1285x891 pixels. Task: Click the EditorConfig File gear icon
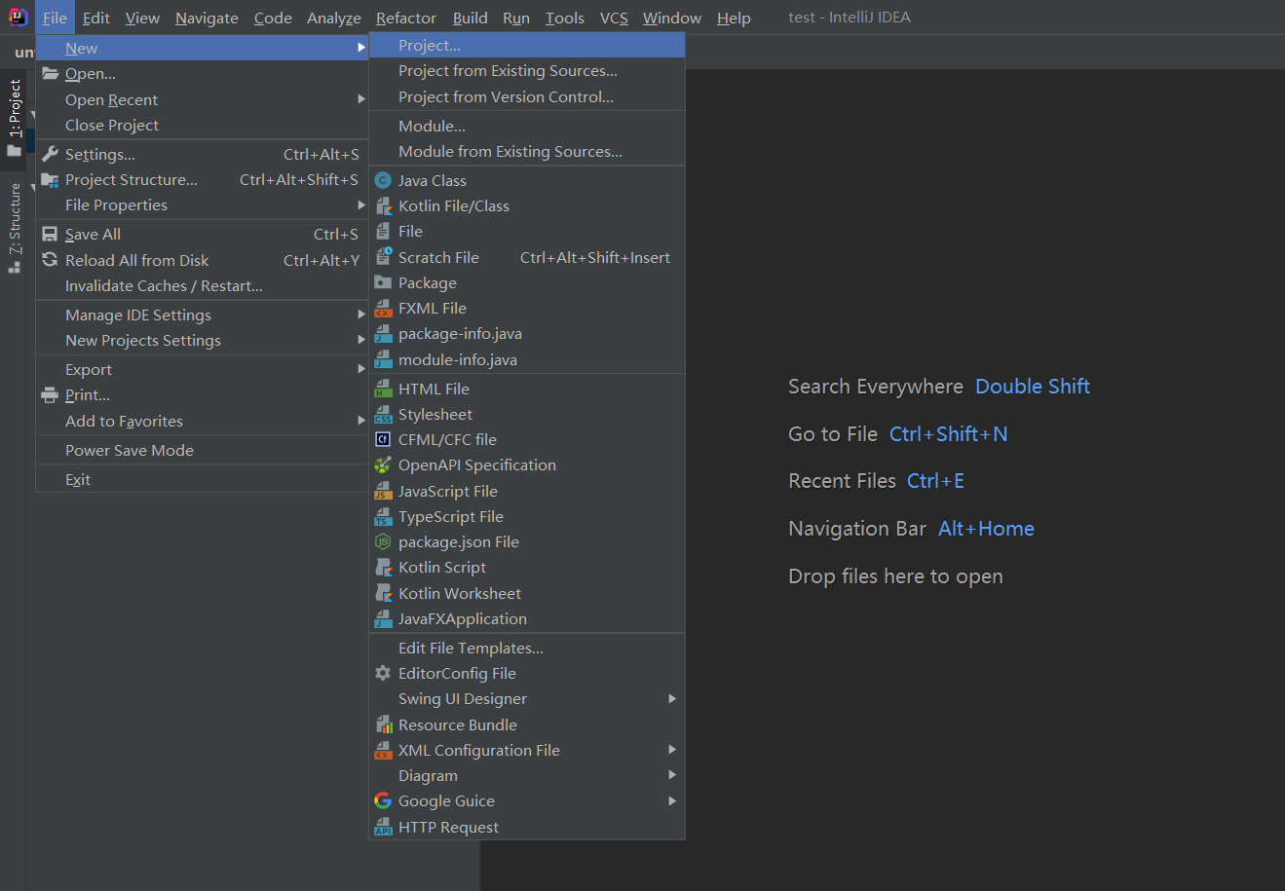coord(383,674)
